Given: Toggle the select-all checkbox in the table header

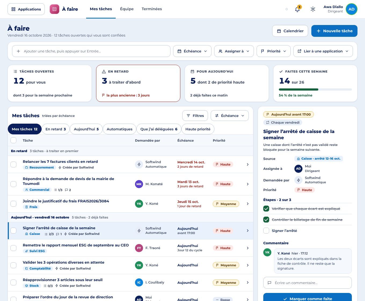Looking at the screenshot, I should pos(13,140).
